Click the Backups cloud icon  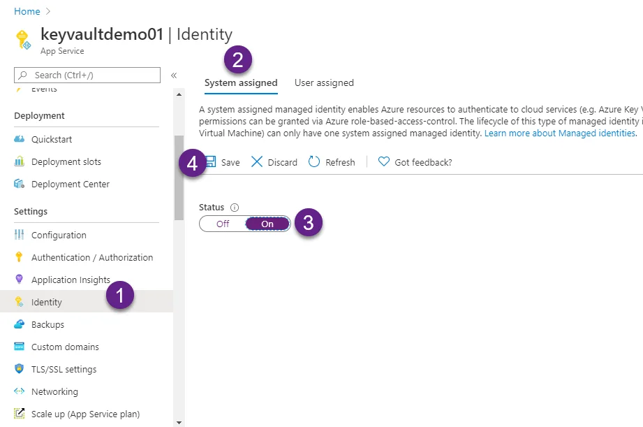(x=20, y=324)
